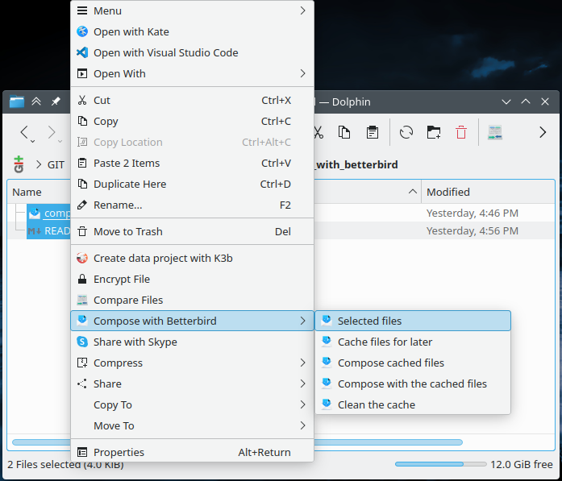Viewport: 562px width, 481px height.
Task: Expand the Open With submenu
Action: click(x=192, y=74)
